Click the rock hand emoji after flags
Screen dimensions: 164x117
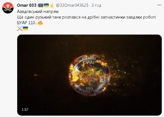pyautogui.click(x=52, y=6)
